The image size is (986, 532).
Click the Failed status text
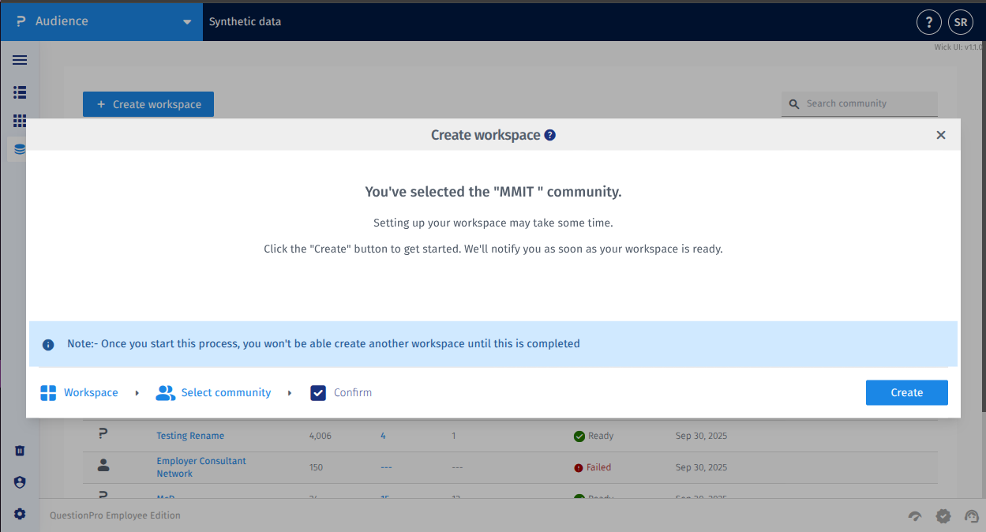pos(598,467)
